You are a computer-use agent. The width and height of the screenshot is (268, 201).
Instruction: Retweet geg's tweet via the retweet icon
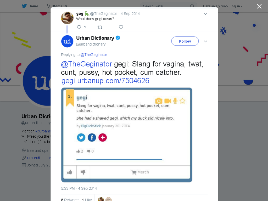click(100, 27)
